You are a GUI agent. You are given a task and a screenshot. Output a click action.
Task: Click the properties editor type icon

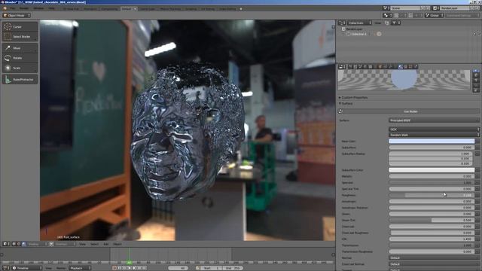tap(342, 66)
